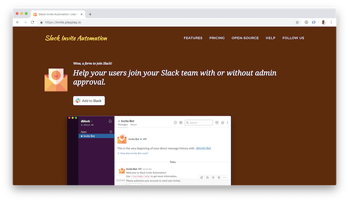This screenshot has height=202, width=349.
Task: Select the Slack Invite Automation browser tab
Action: [x=58, y=14]
